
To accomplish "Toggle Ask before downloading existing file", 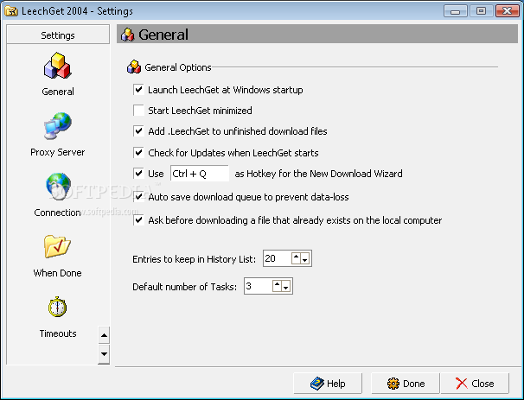I will (x=138, y=220).
